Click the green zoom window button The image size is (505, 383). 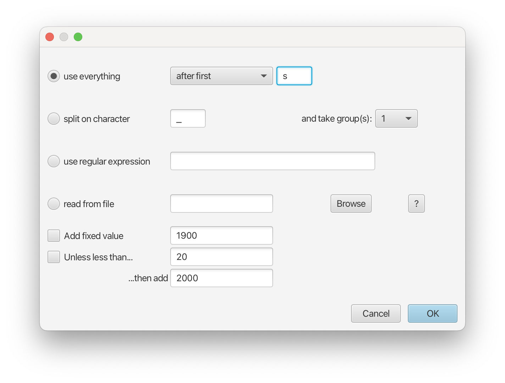[x=78, y=37]
